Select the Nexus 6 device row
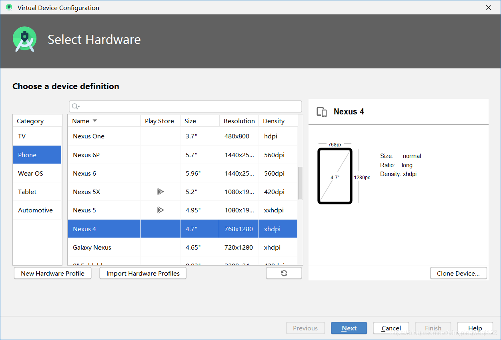 point(182,173)
